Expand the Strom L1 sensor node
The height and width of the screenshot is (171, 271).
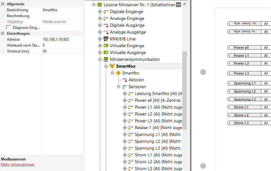point(125,155)
